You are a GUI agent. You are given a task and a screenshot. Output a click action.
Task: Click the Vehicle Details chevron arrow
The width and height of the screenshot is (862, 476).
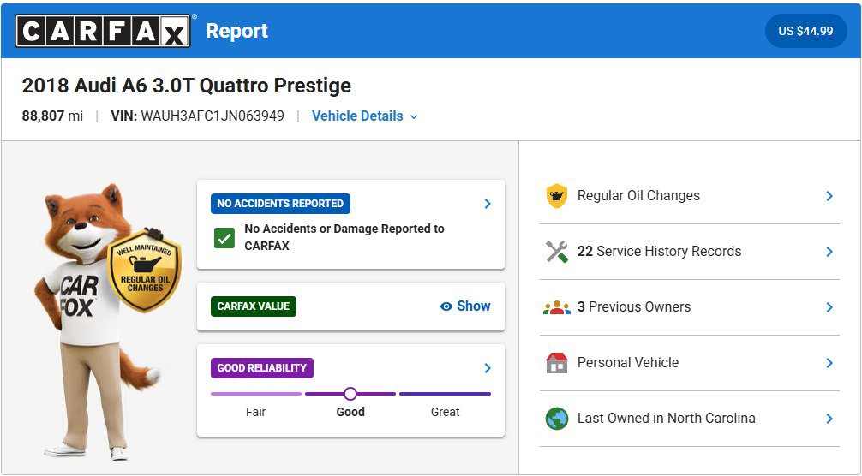click(414, 117)
